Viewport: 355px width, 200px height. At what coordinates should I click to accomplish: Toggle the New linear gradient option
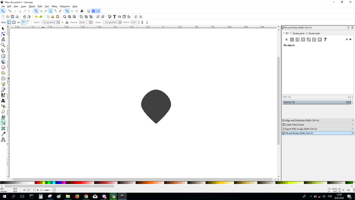(x=9, y=22)
